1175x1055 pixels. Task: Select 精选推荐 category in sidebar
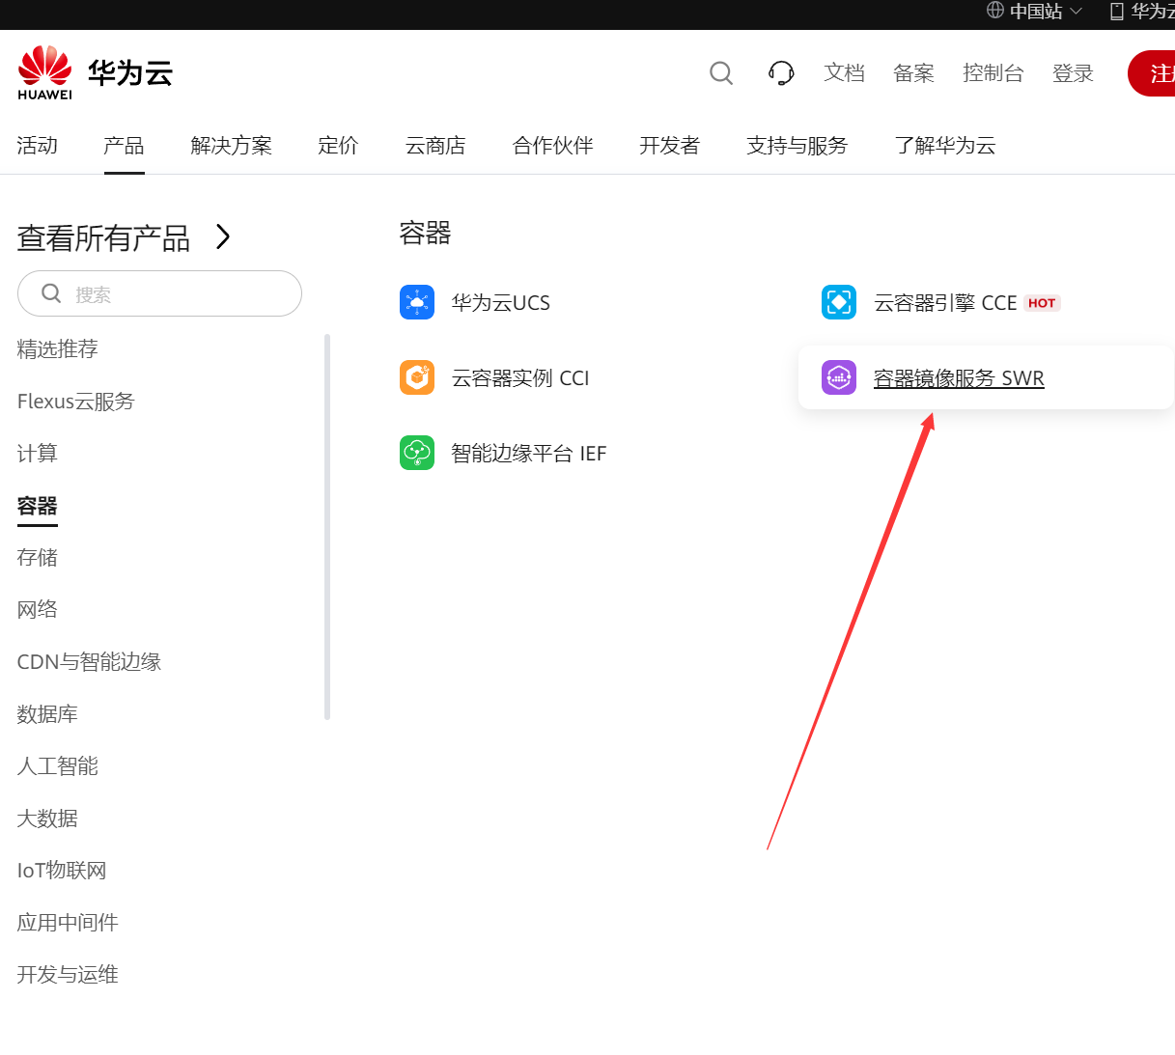click(58, 349)
